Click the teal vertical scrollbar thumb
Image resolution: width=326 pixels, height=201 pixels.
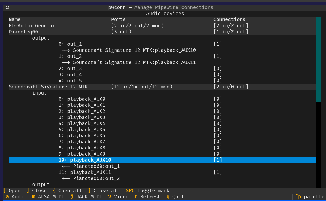click(x=319, y=59)
